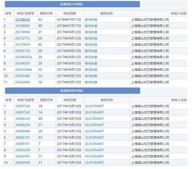Click QUICKMART name in row 26805181
192x169 pixels.
click(x=94, y=138)
